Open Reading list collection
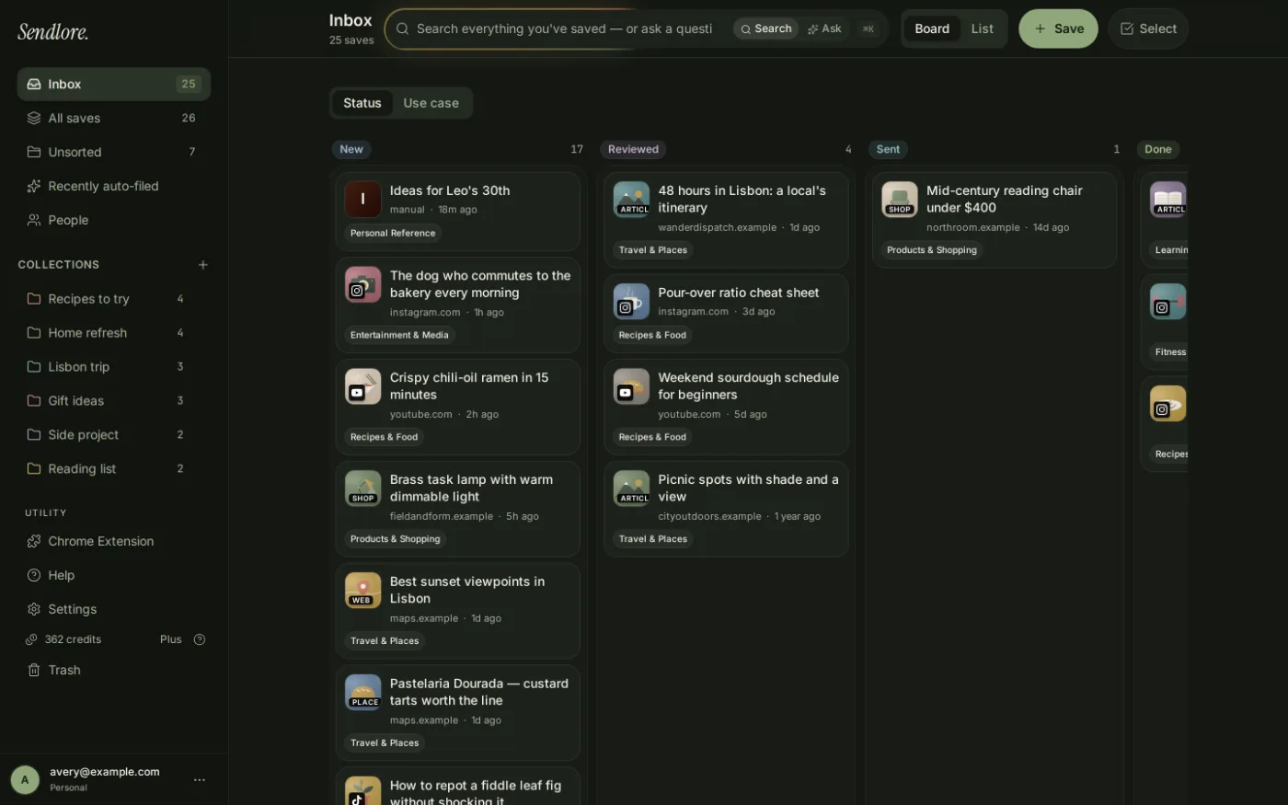 pos(114,469)
